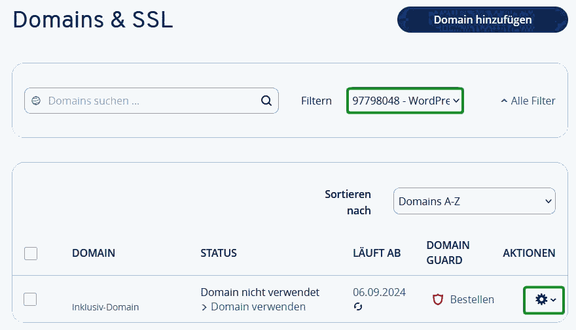
Task: Click the auto-renewal arrows icon below the date
Action: pos(358,306)
